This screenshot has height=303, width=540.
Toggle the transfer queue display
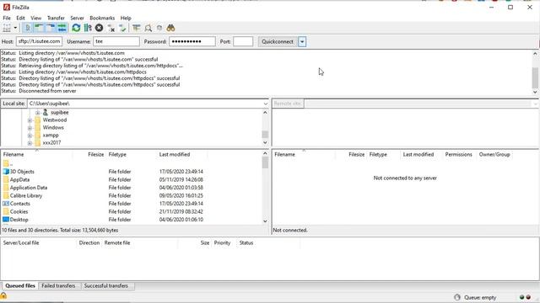coord(62,28)
